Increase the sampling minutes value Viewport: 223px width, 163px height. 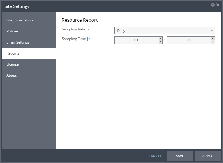213,38
